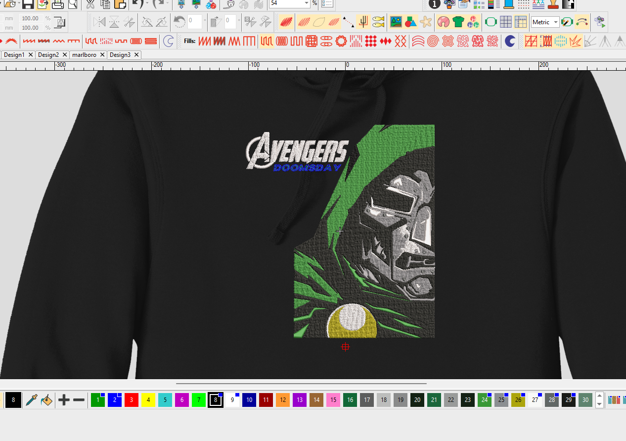
Task: Select red color swatch 3
Action: point(131,400)
